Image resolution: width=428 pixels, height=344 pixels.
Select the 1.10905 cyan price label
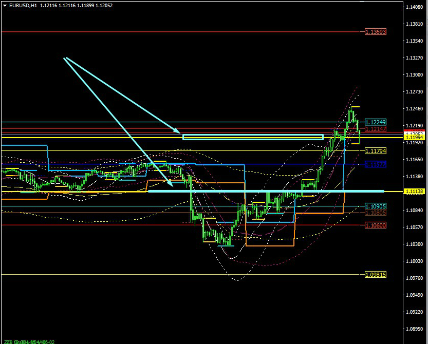pos(375,206)
